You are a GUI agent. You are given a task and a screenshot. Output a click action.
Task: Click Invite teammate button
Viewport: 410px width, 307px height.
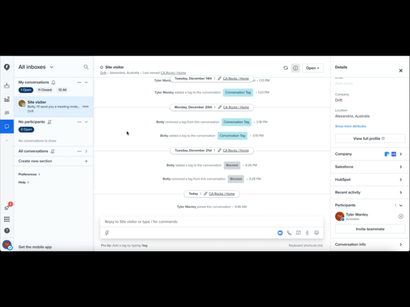coord(370,229)
